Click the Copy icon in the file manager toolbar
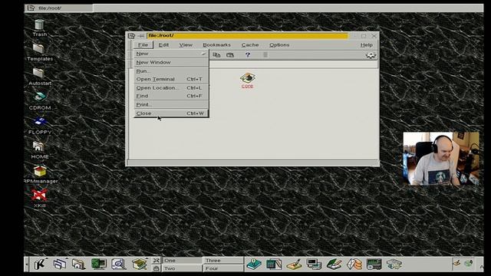The width and height of the screenshot is (491, 276). click(216, 55)
